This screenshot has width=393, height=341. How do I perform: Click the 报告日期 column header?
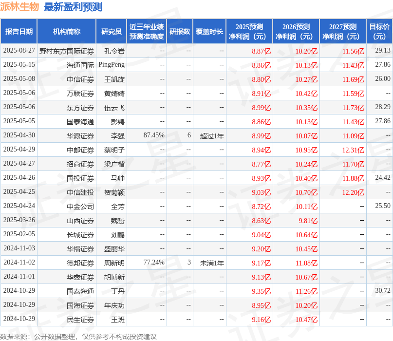[x=19, y=31]
